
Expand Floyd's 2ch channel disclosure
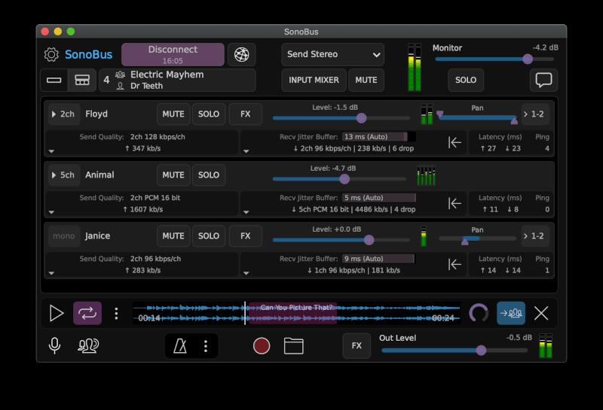coord(62,114)
